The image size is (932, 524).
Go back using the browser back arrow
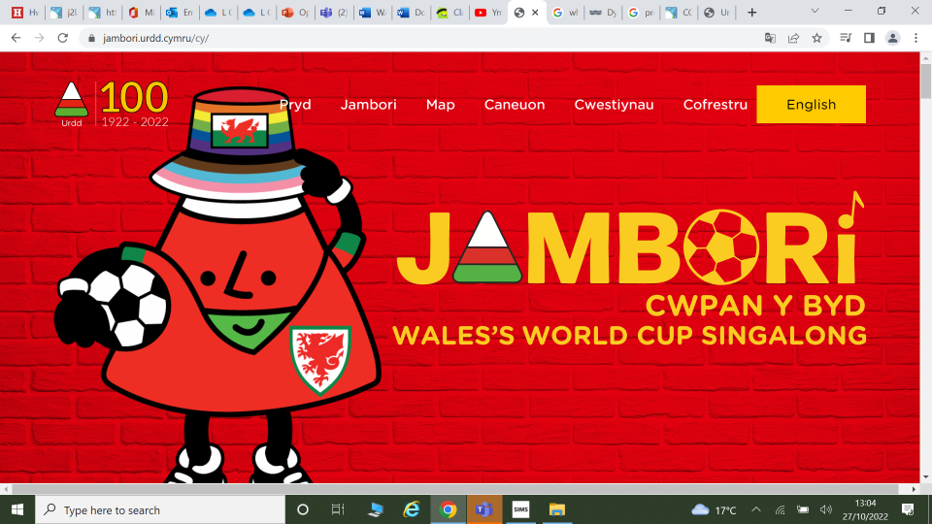coord(17,38)
